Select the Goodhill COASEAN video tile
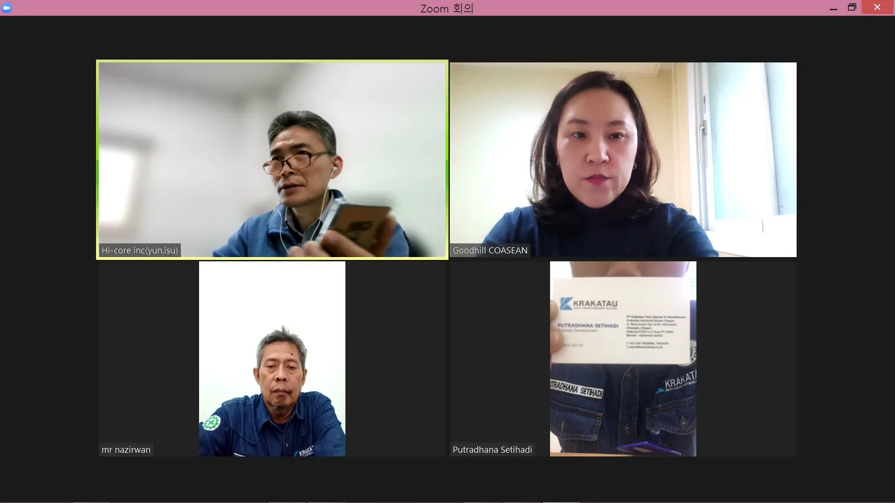The image size is (895, 503). [x=623, y=160]
